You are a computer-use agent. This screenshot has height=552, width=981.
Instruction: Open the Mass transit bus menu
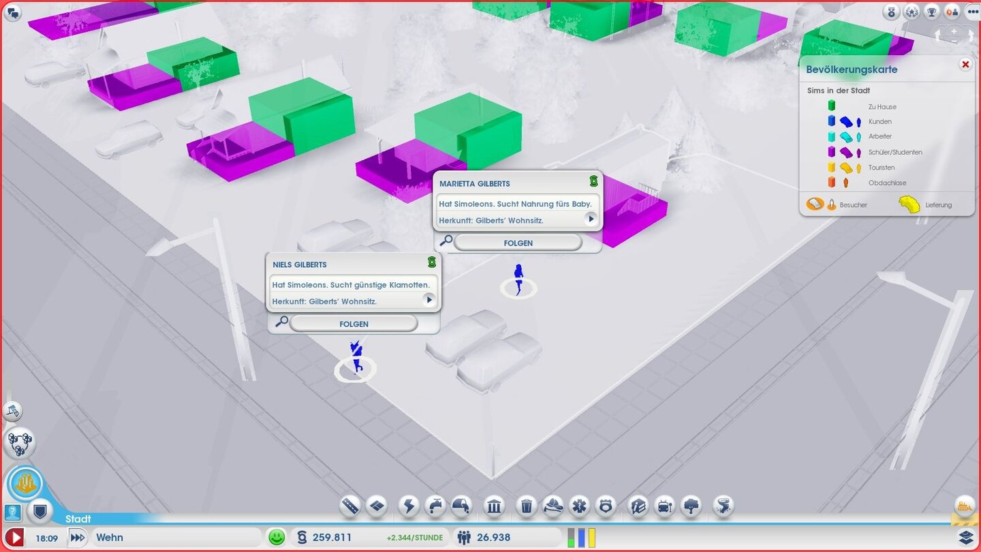coord(664,506)
